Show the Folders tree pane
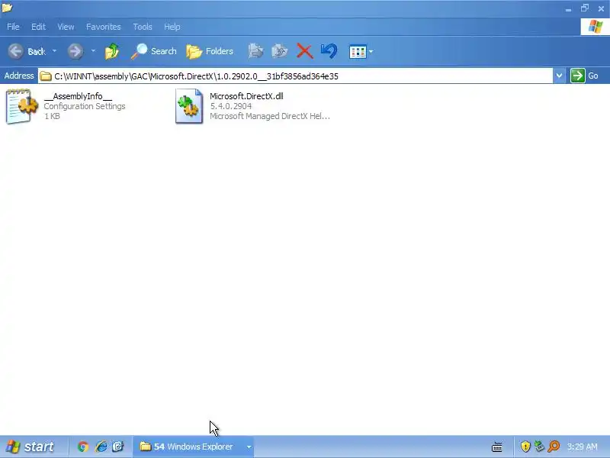The image size is (610, 458). point(209,51)
